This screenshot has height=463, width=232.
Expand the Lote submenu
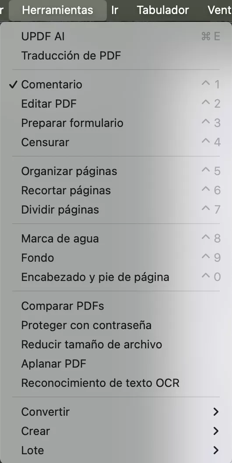click(116, 450)
